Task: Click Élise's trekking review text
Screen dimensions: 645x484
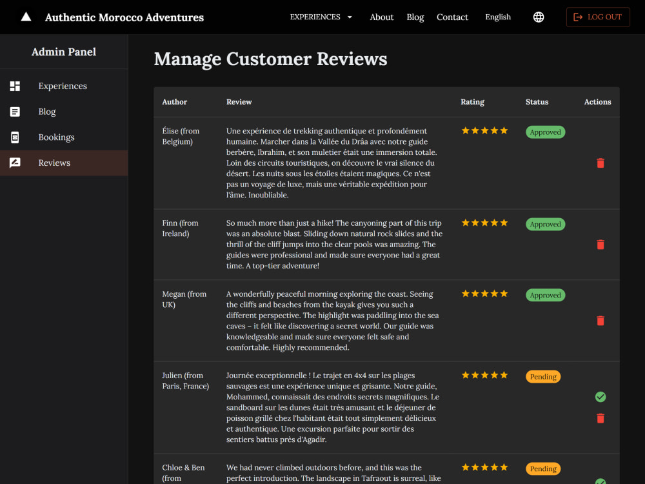Action: [x=332, y=163]
